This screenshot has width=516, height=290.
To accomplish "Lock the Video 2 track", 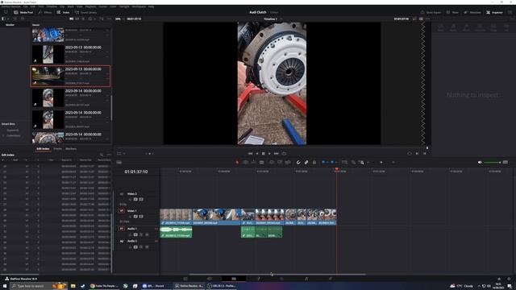I will 130,199.
